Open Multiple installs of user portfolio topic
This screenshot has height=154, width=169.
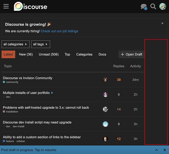point(26,93)
